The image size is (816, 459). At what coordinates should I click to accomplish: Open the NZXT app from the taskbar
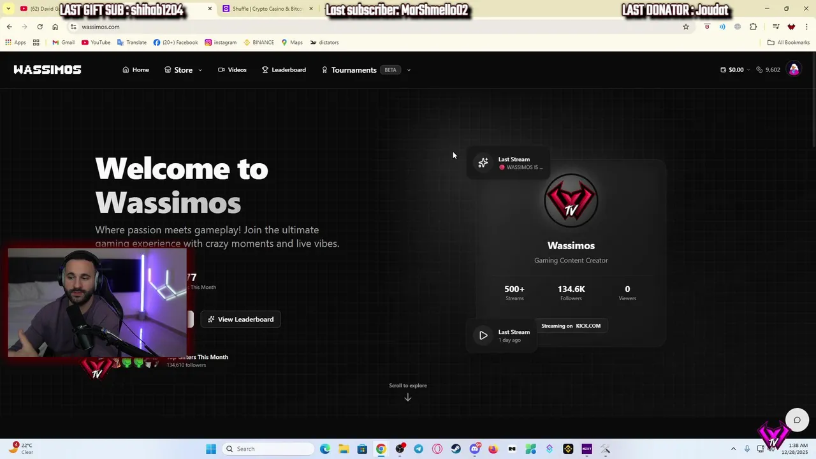pyautogui.click(x=586, y=449)
